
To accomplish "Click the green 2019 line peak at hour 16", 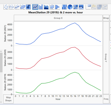I will click(75, 72).
